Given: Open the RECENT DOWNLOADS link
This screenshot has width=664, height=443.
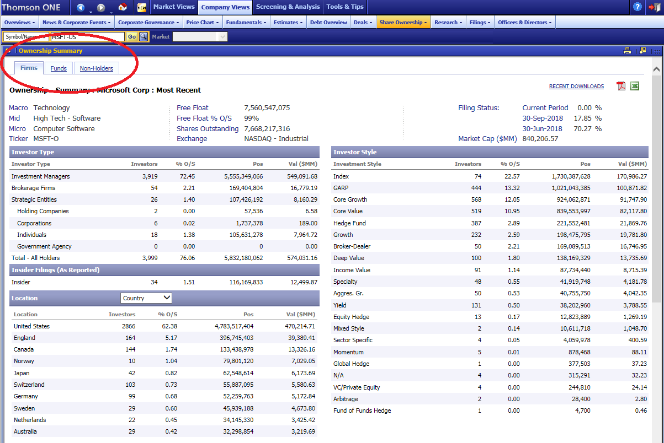Looking at the screenshot, I should [x=576, y=87].
